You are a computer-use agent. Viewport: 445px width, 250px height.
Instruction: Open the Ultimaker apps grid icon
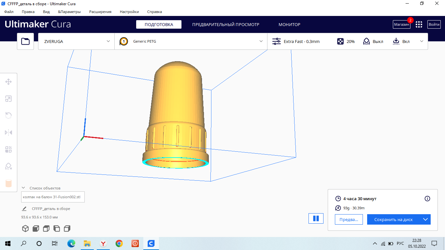point(419,24)
